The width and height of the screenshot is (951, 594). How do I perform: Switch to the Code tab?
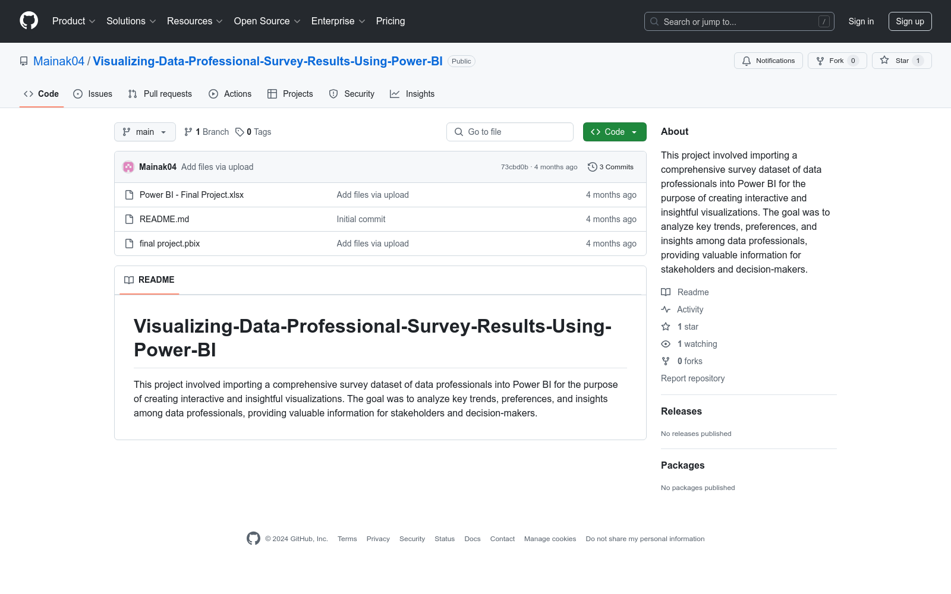(x=42, y=94)
